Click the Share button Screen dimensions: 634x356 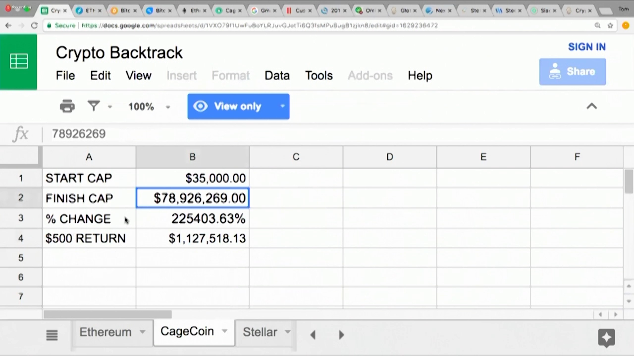(572, 72)
